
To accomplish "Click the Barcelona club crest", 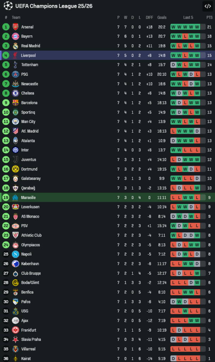I will (x=15, y=103).
